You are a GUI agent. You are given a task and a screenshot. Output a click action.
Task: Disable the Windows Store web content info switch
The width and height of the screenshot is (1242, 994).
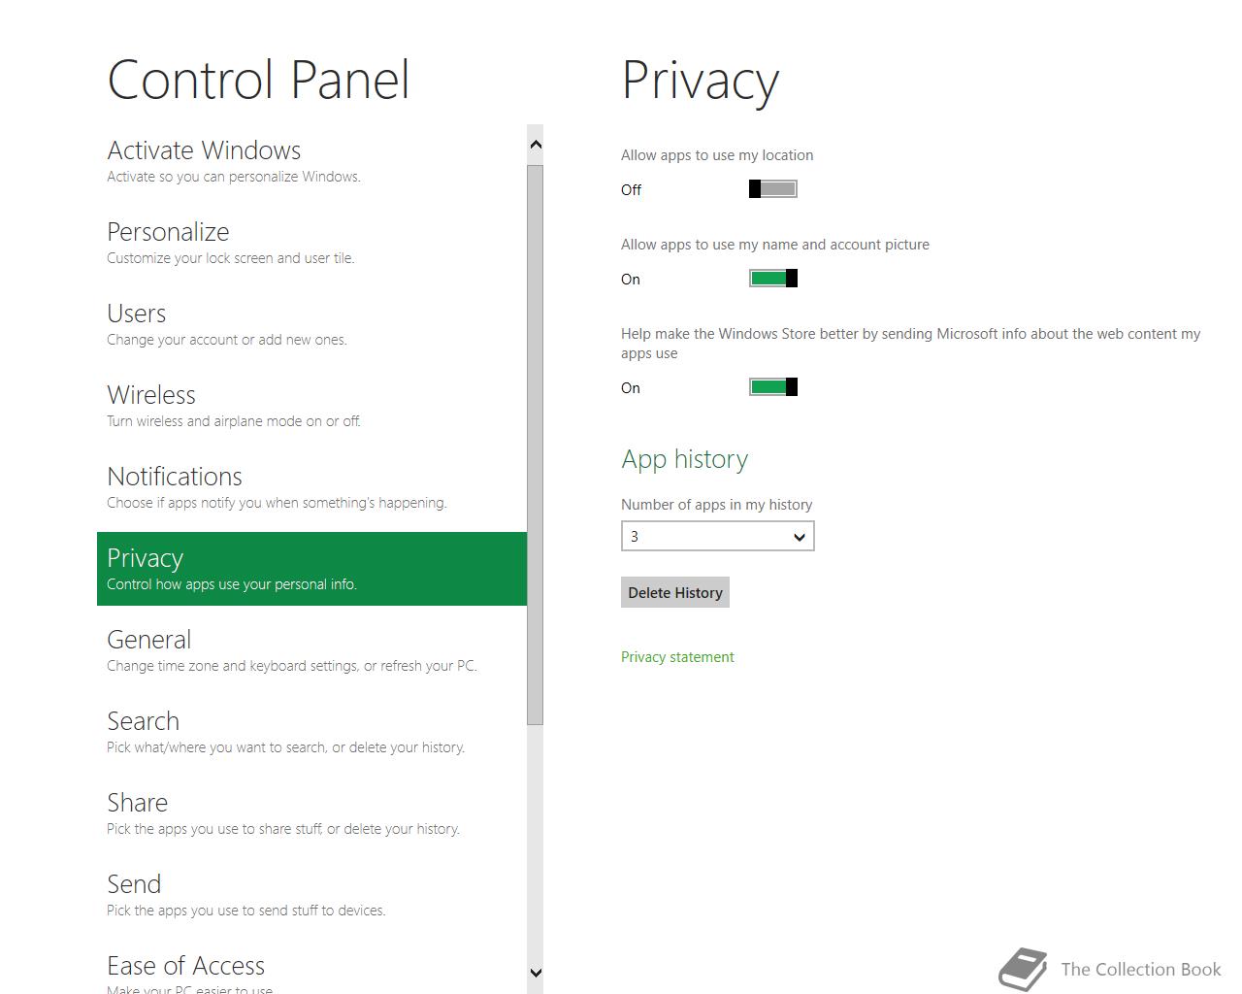773,387
